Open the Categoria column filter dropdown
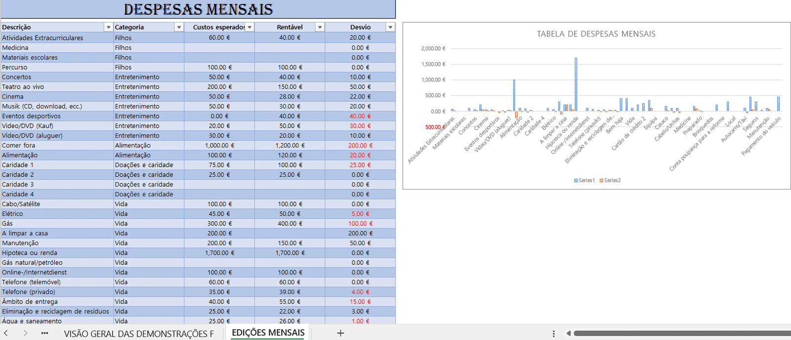 [179, 27]
